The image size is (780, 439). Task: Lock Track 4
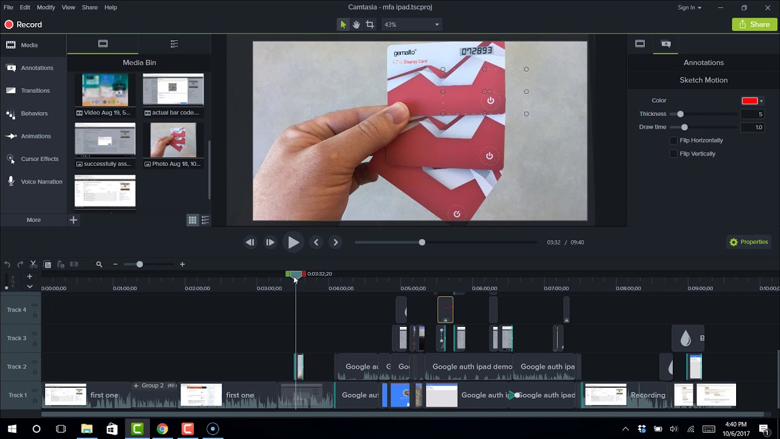[35, 315]
